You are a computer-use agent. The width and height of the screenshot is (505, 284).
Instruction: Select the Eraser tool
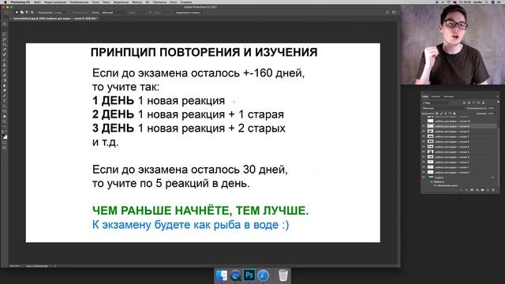point(5,75)
